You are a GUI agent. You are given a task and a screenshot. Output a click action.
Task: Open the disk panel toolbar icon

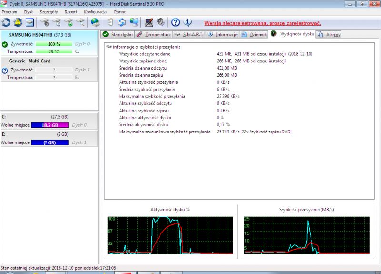coord(30,22)
